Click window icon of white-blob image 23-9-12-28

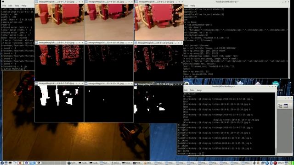tap(136, 84)
